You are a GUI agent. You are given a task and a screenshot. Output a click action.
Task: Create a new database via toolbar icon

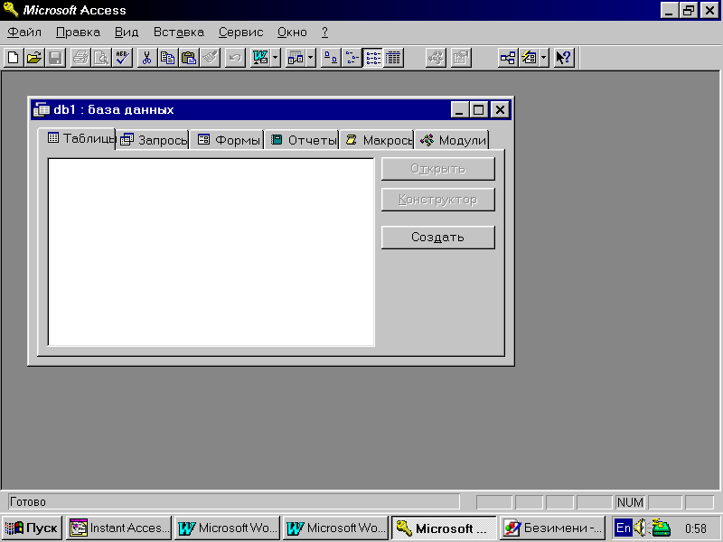(14, 58)
